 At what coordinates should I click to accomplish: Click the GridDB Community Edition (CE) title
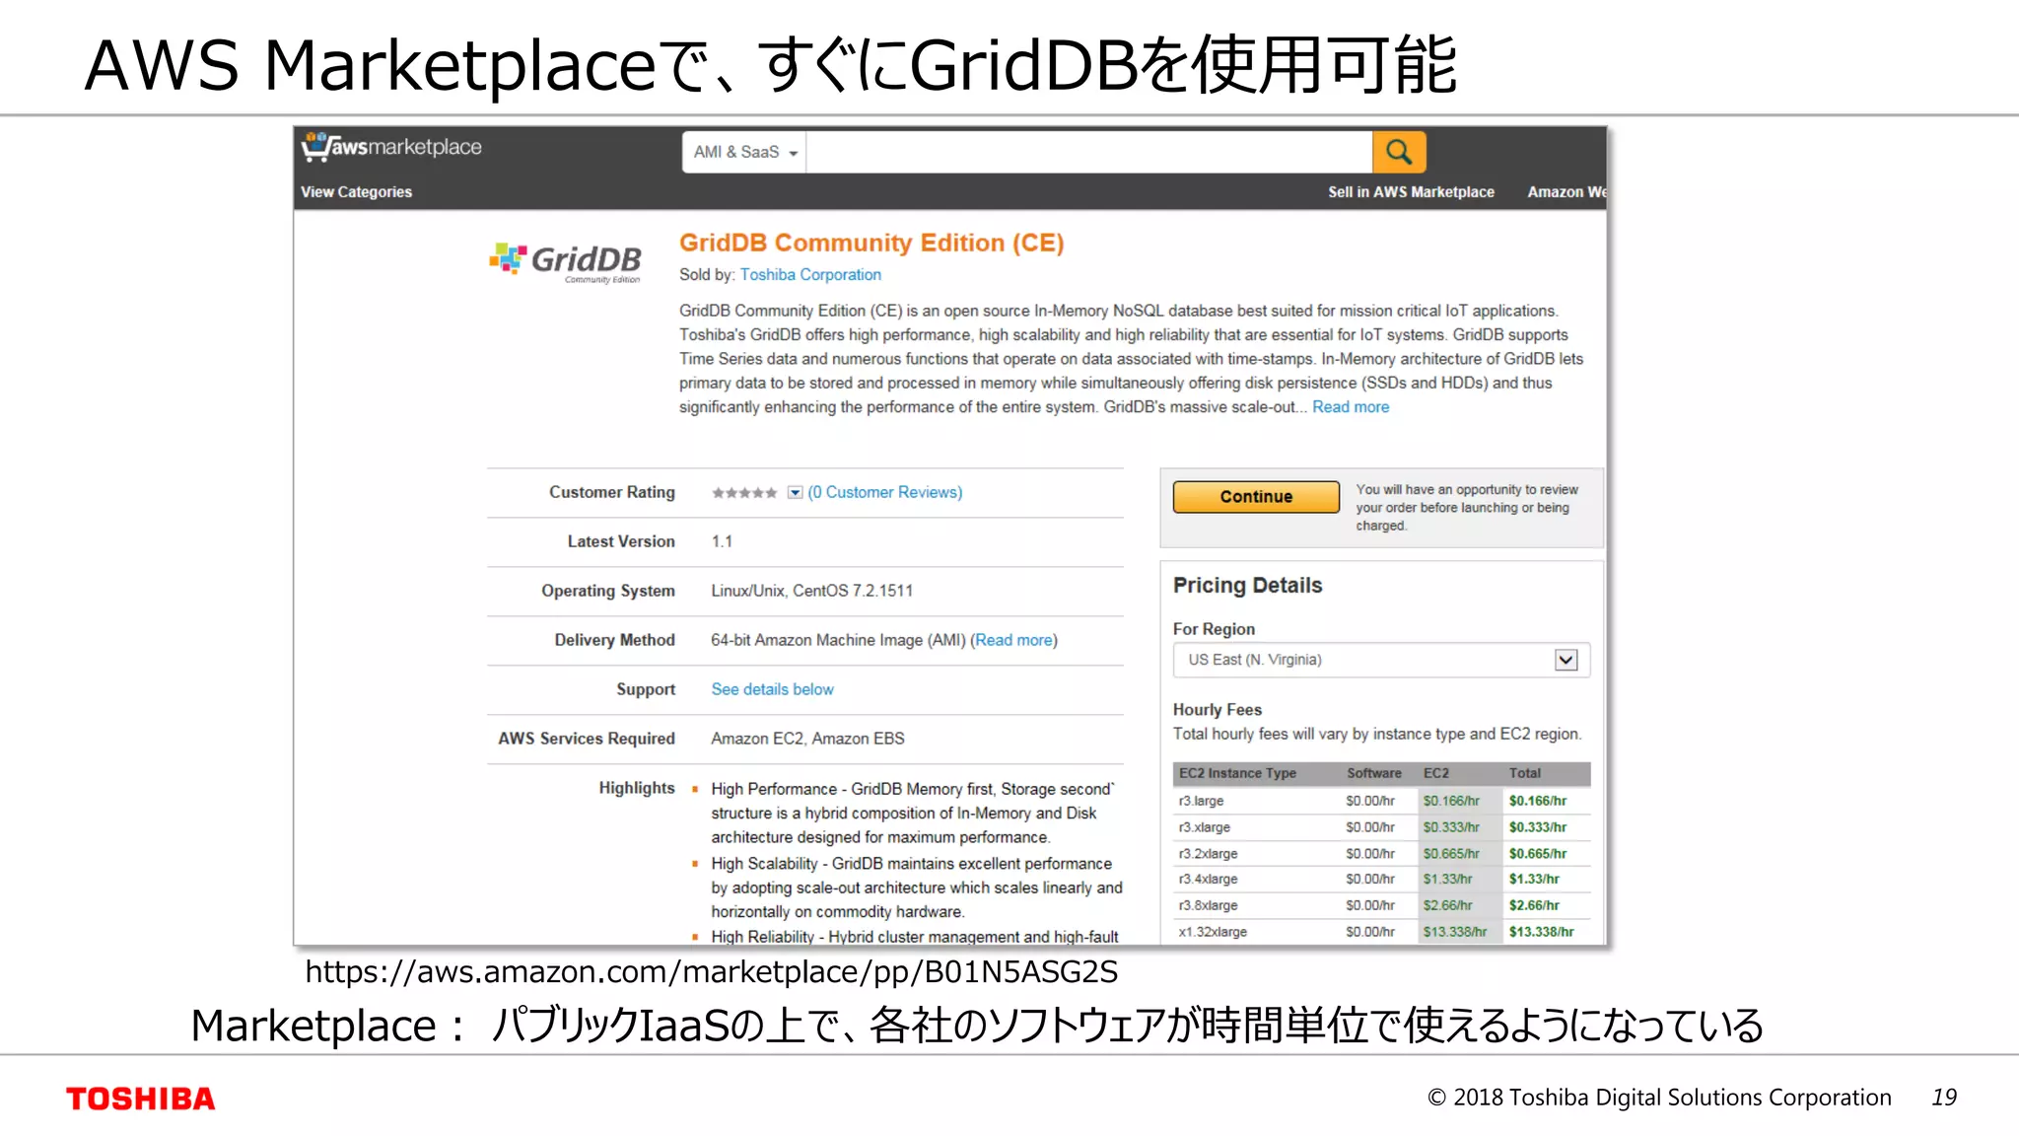point(871,243)
